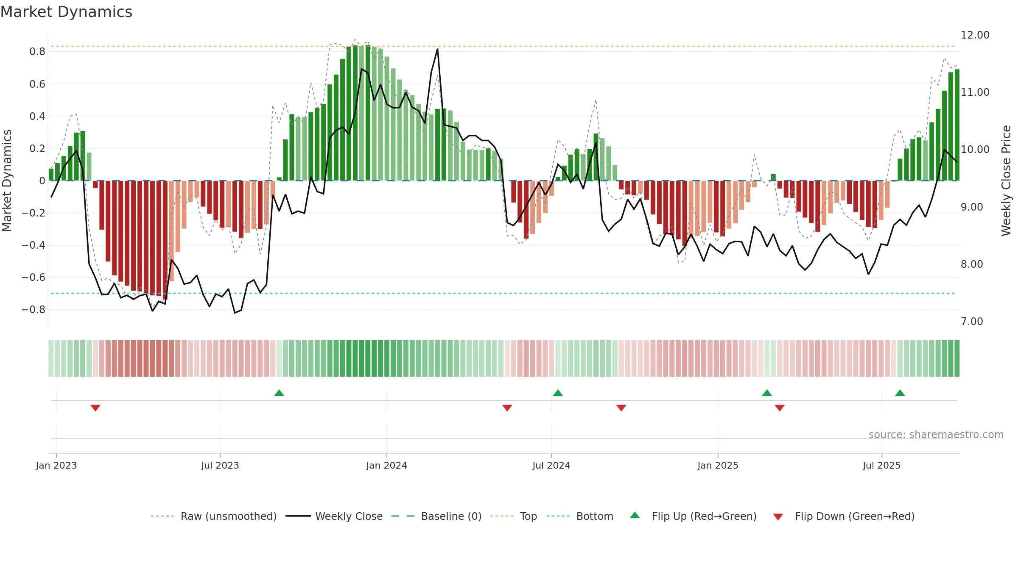Toggle the Baseline (0) legend item

point(436,516)
